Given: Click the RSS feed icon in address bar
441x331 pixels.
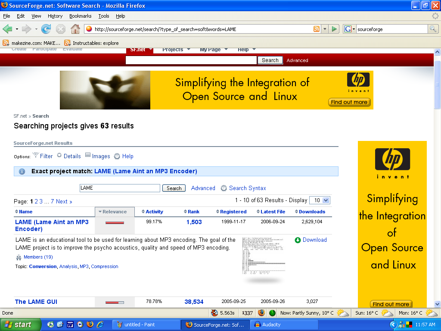Looking at the screenshot, I should click(x=317, y=29).
